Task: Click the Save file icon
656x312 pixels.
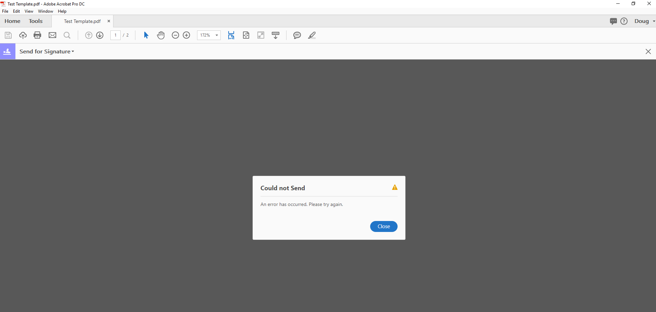Action: click(x=8, y=35)
